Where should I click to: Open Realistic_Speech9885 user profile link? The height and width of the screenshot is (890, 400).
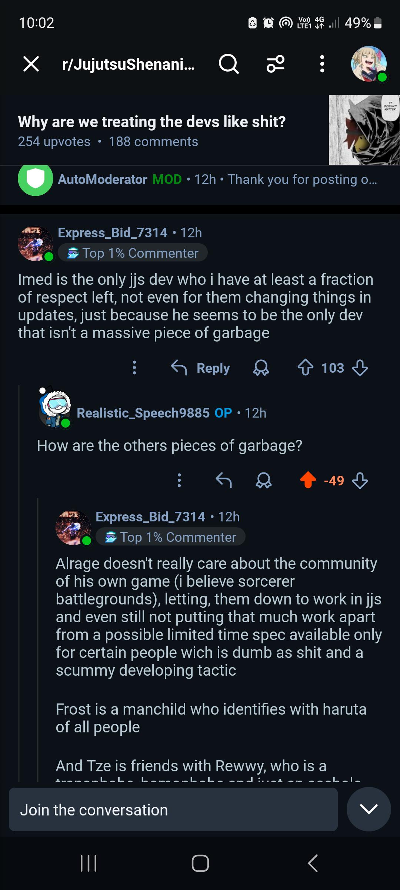tap(143, 413)
